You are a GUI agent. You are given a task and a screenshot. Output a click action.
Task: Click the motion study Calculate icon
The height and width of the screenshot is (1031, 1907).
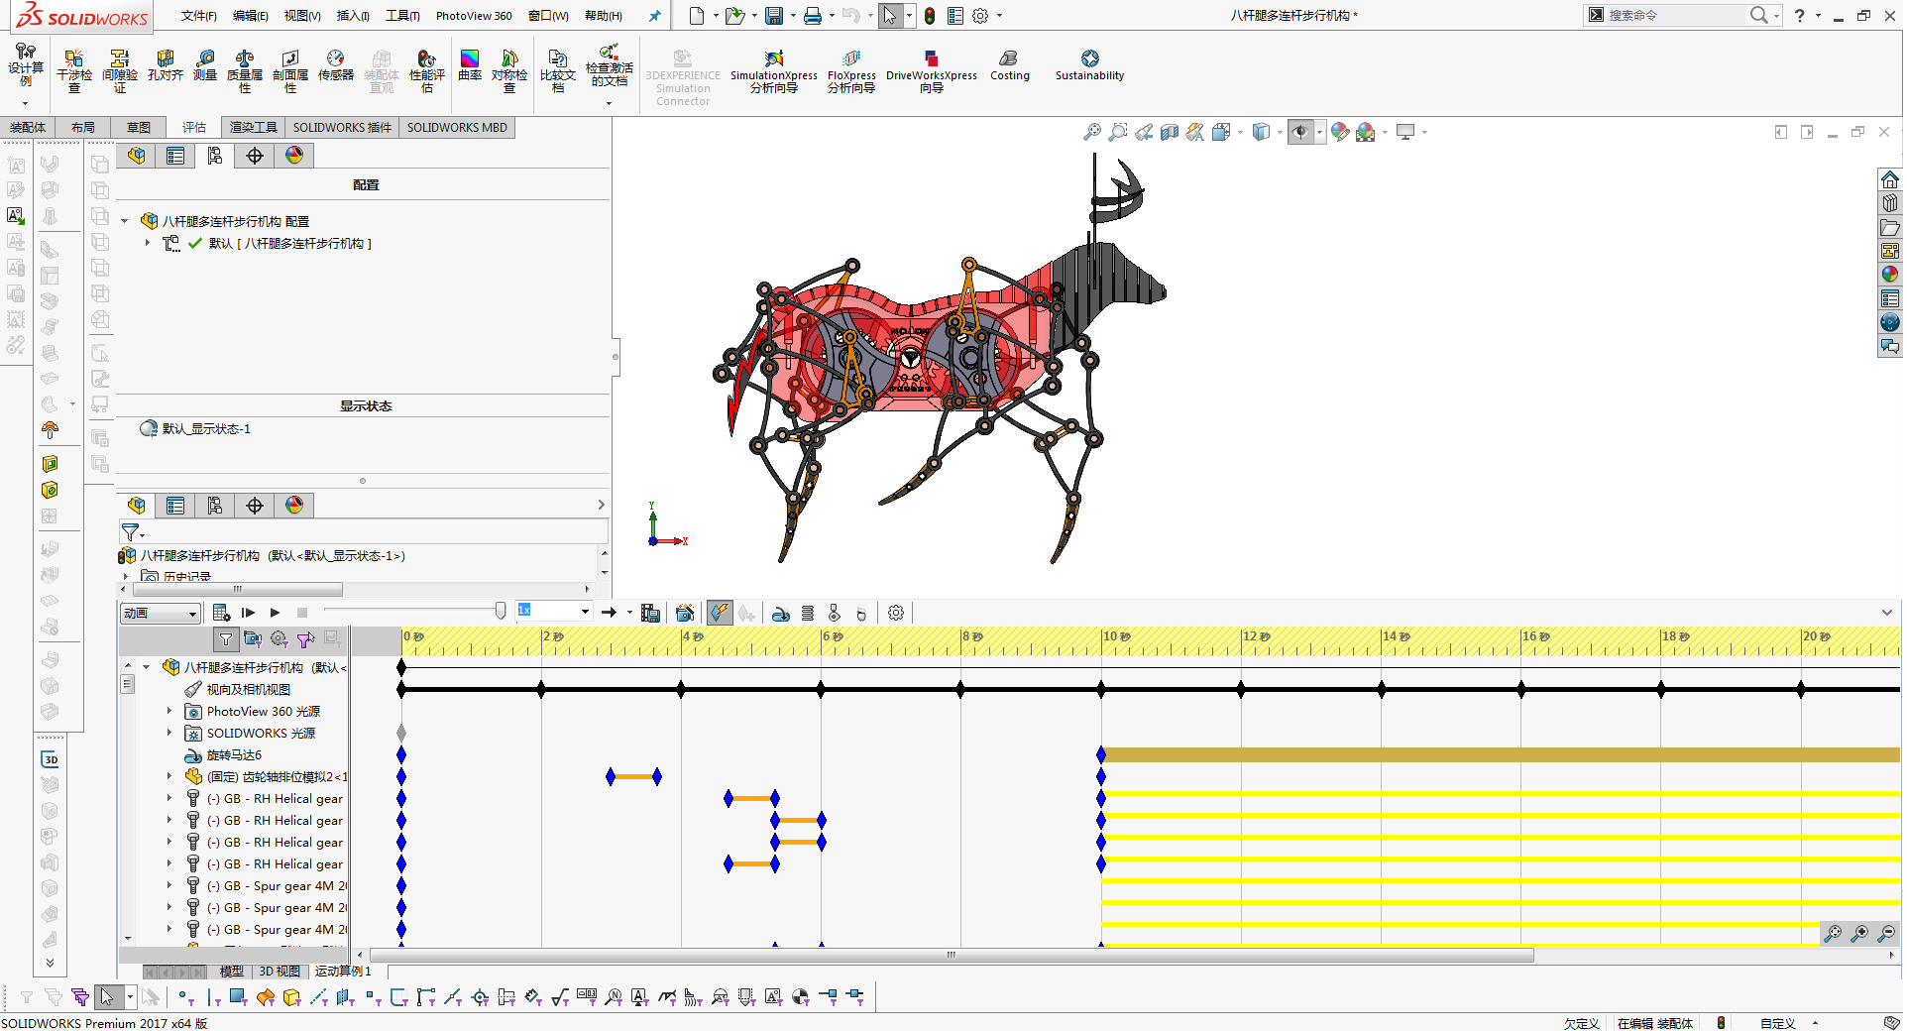click(x=221, y=613)
